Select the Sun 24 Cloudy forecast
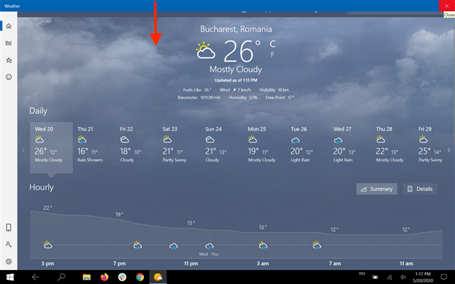The image size is (455, 284). click(222, 147)
